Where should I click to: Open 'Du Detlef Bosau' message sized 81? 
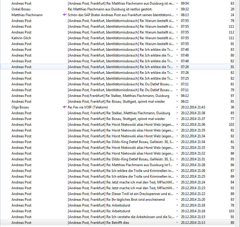[x=120, y=84]
